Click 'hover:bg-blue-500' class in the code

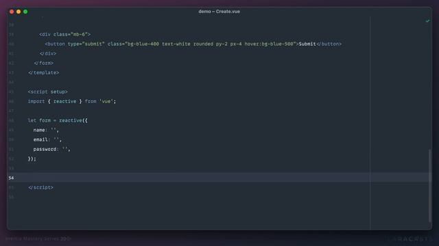[x=269, y=44]
